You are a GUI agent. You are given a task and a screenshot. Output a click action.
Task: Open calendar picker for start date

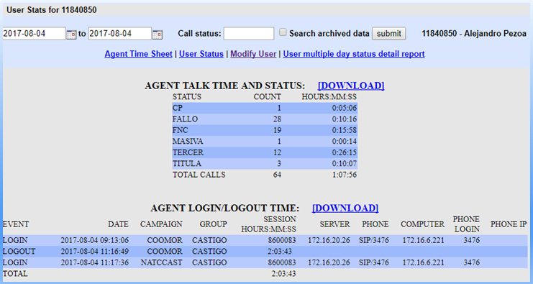71,35
